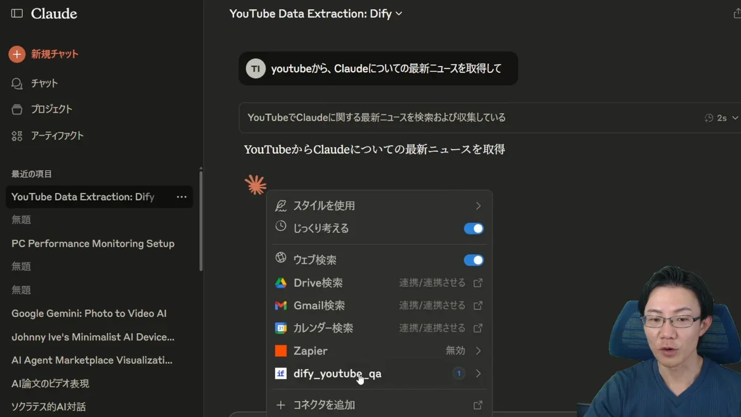Select Gmail検索 menu entry

coord(379,305)
